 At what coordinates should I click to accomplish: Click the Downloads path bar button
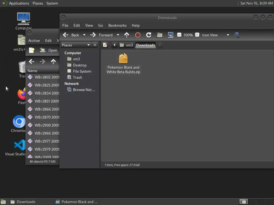(x=146, y=45)
